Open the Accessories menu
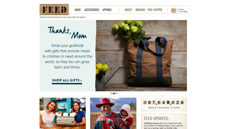Image resolution: width=230 pixels, height=129 pixels. pos(92,10)
